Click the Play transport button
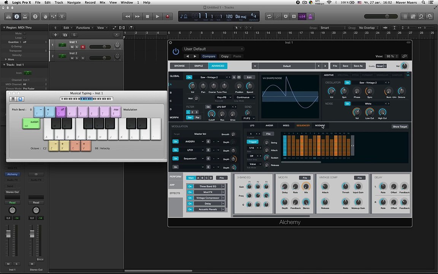Screen dimensions: 438x274 point(157,16)
